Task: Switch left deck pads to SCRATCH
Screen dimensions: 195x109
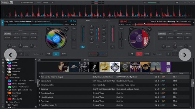Action: coord(25,34)
